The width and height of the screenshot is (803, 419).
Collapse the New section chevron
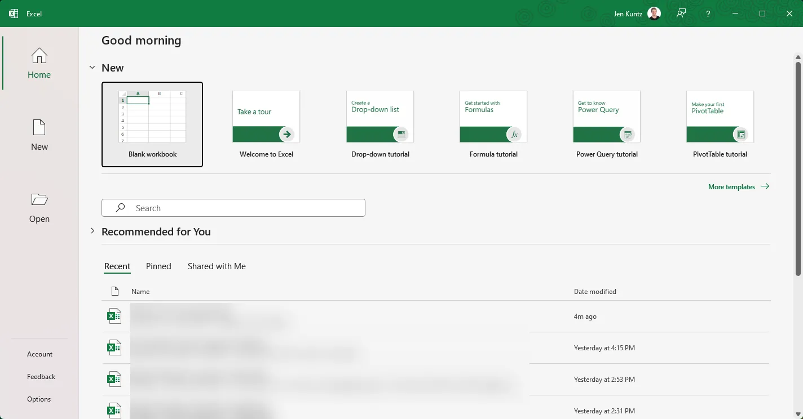click(x=92, y=68)
